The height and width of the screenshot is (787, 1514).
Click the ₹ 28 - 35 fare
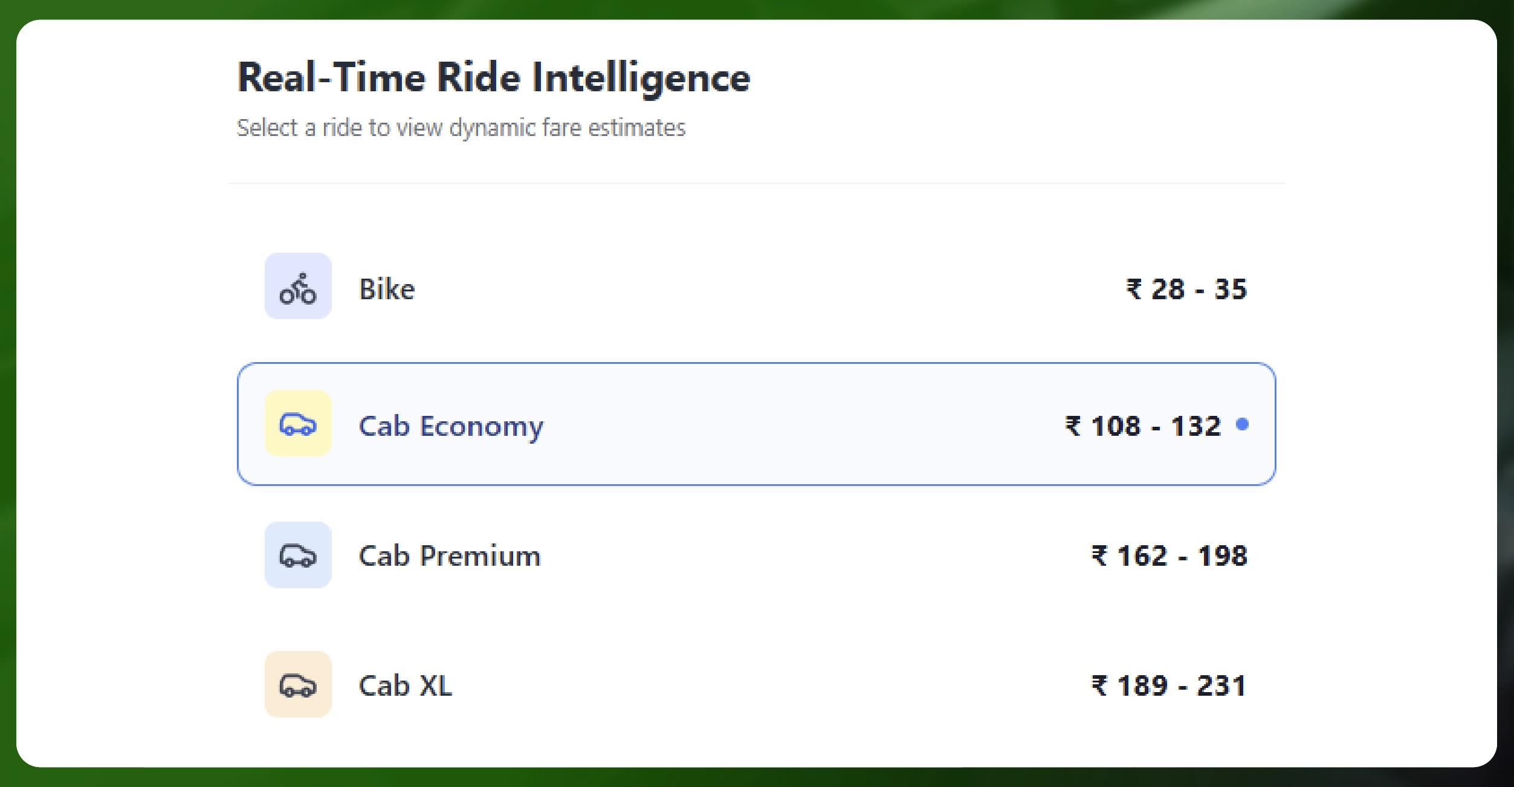click(1186, 290)
